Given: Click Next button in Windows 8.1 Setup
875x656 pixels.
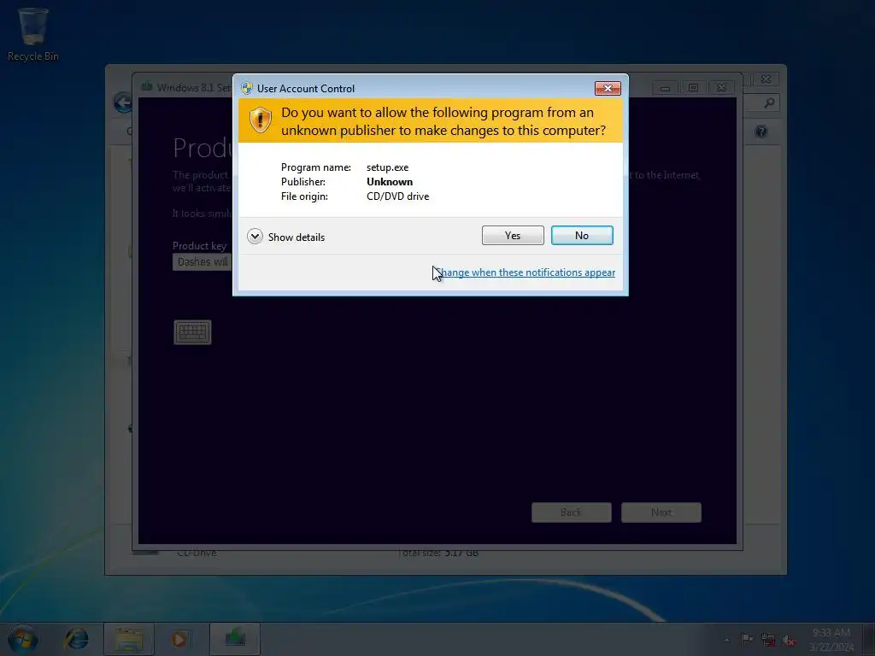Looking at the screenshot, I should 661,512.
